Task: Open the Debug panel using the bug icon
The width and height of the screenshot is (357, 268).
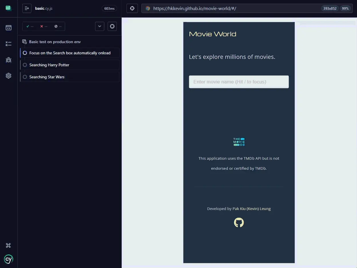Action: pos(8,60)
